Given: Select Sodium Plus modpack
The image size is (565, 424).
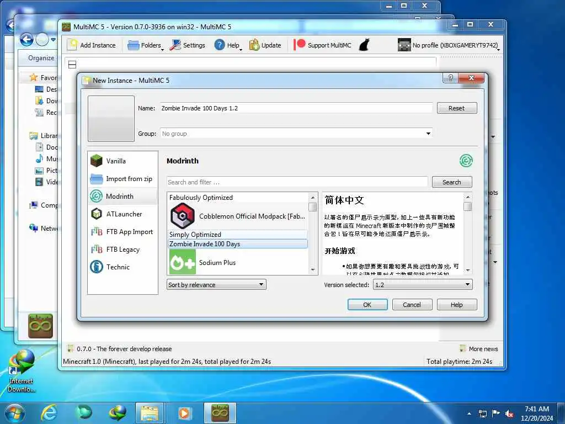Looking at the screenshot, I should [x=238, y=262].
